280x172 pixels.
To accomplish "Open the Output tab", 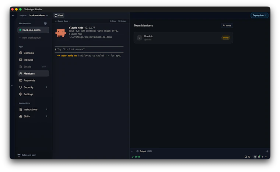I will (x=144, y=151).
